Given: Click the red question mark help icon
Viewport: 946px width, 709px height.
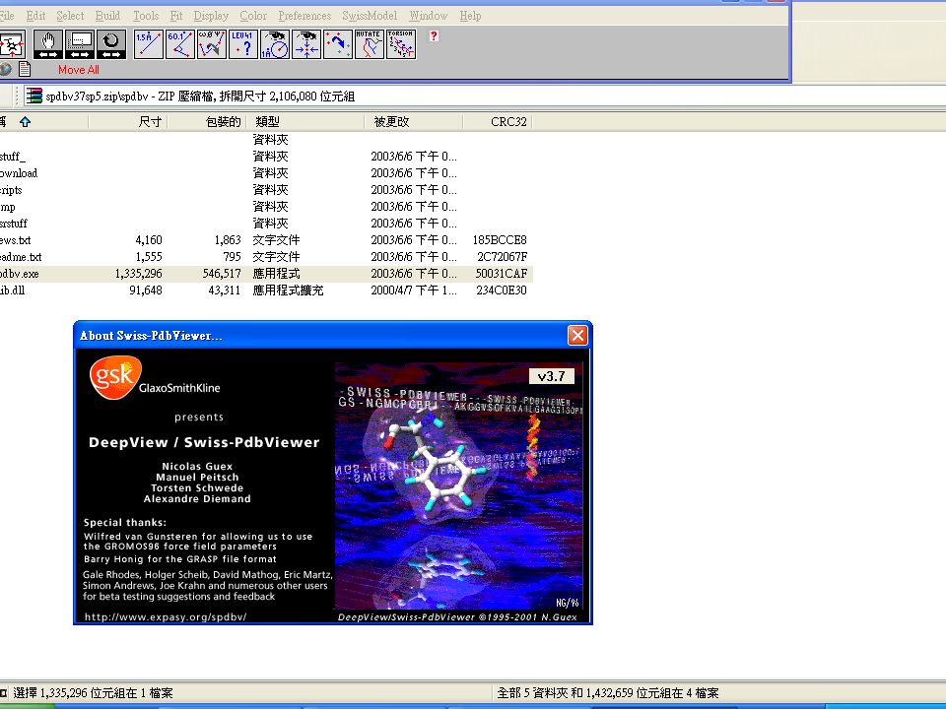Looking at the screenshot, I should pos(434,36).
